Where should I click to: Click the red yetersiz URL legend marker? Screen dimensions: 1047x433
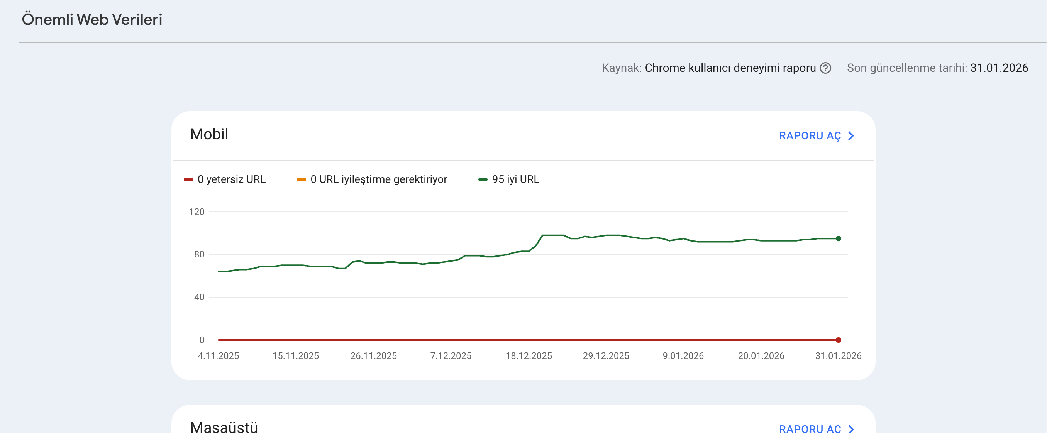[x=188, y=179]
